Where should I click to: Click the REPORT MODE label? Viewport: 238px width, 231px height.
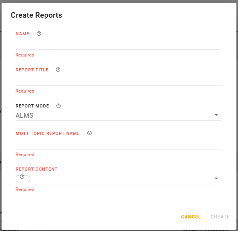click(x=32, y=106)
